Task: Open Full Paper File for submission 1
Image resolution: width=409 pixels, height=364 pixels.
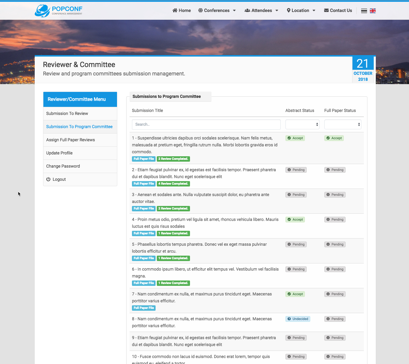Action: point(144,159)
